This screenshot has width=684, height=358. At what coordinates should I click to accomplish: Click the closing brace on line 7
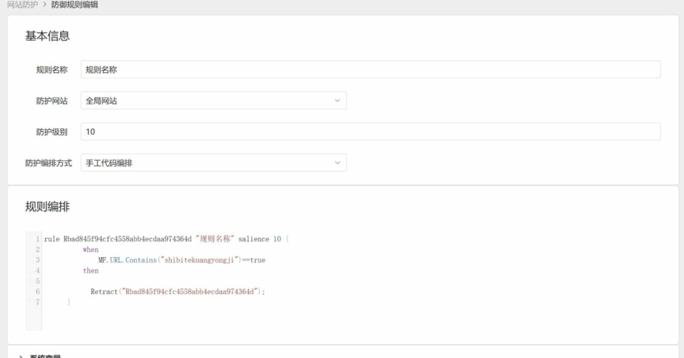click(69, 303)
